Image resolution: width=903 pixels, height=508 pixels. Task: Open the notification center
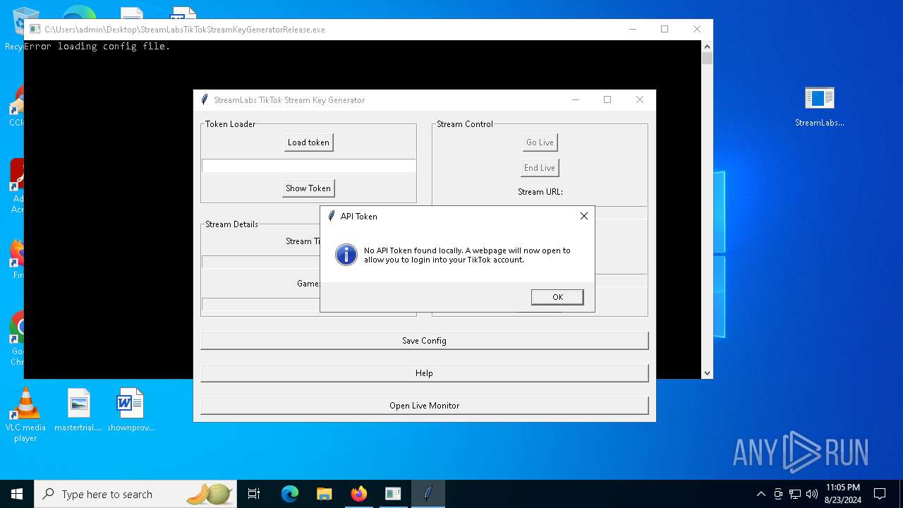tap(880, 494)
